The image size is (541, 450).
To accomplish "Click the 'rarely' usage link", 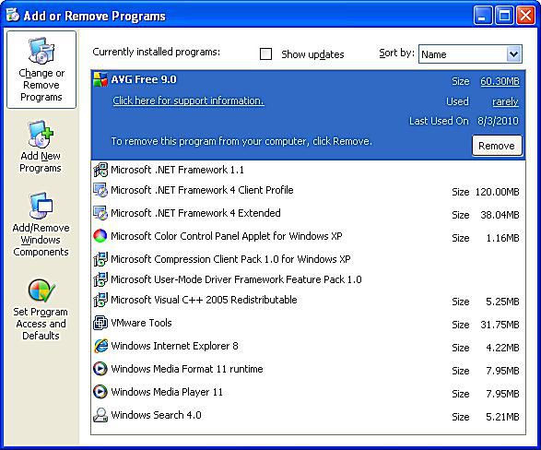I will [x=505, y=101].
